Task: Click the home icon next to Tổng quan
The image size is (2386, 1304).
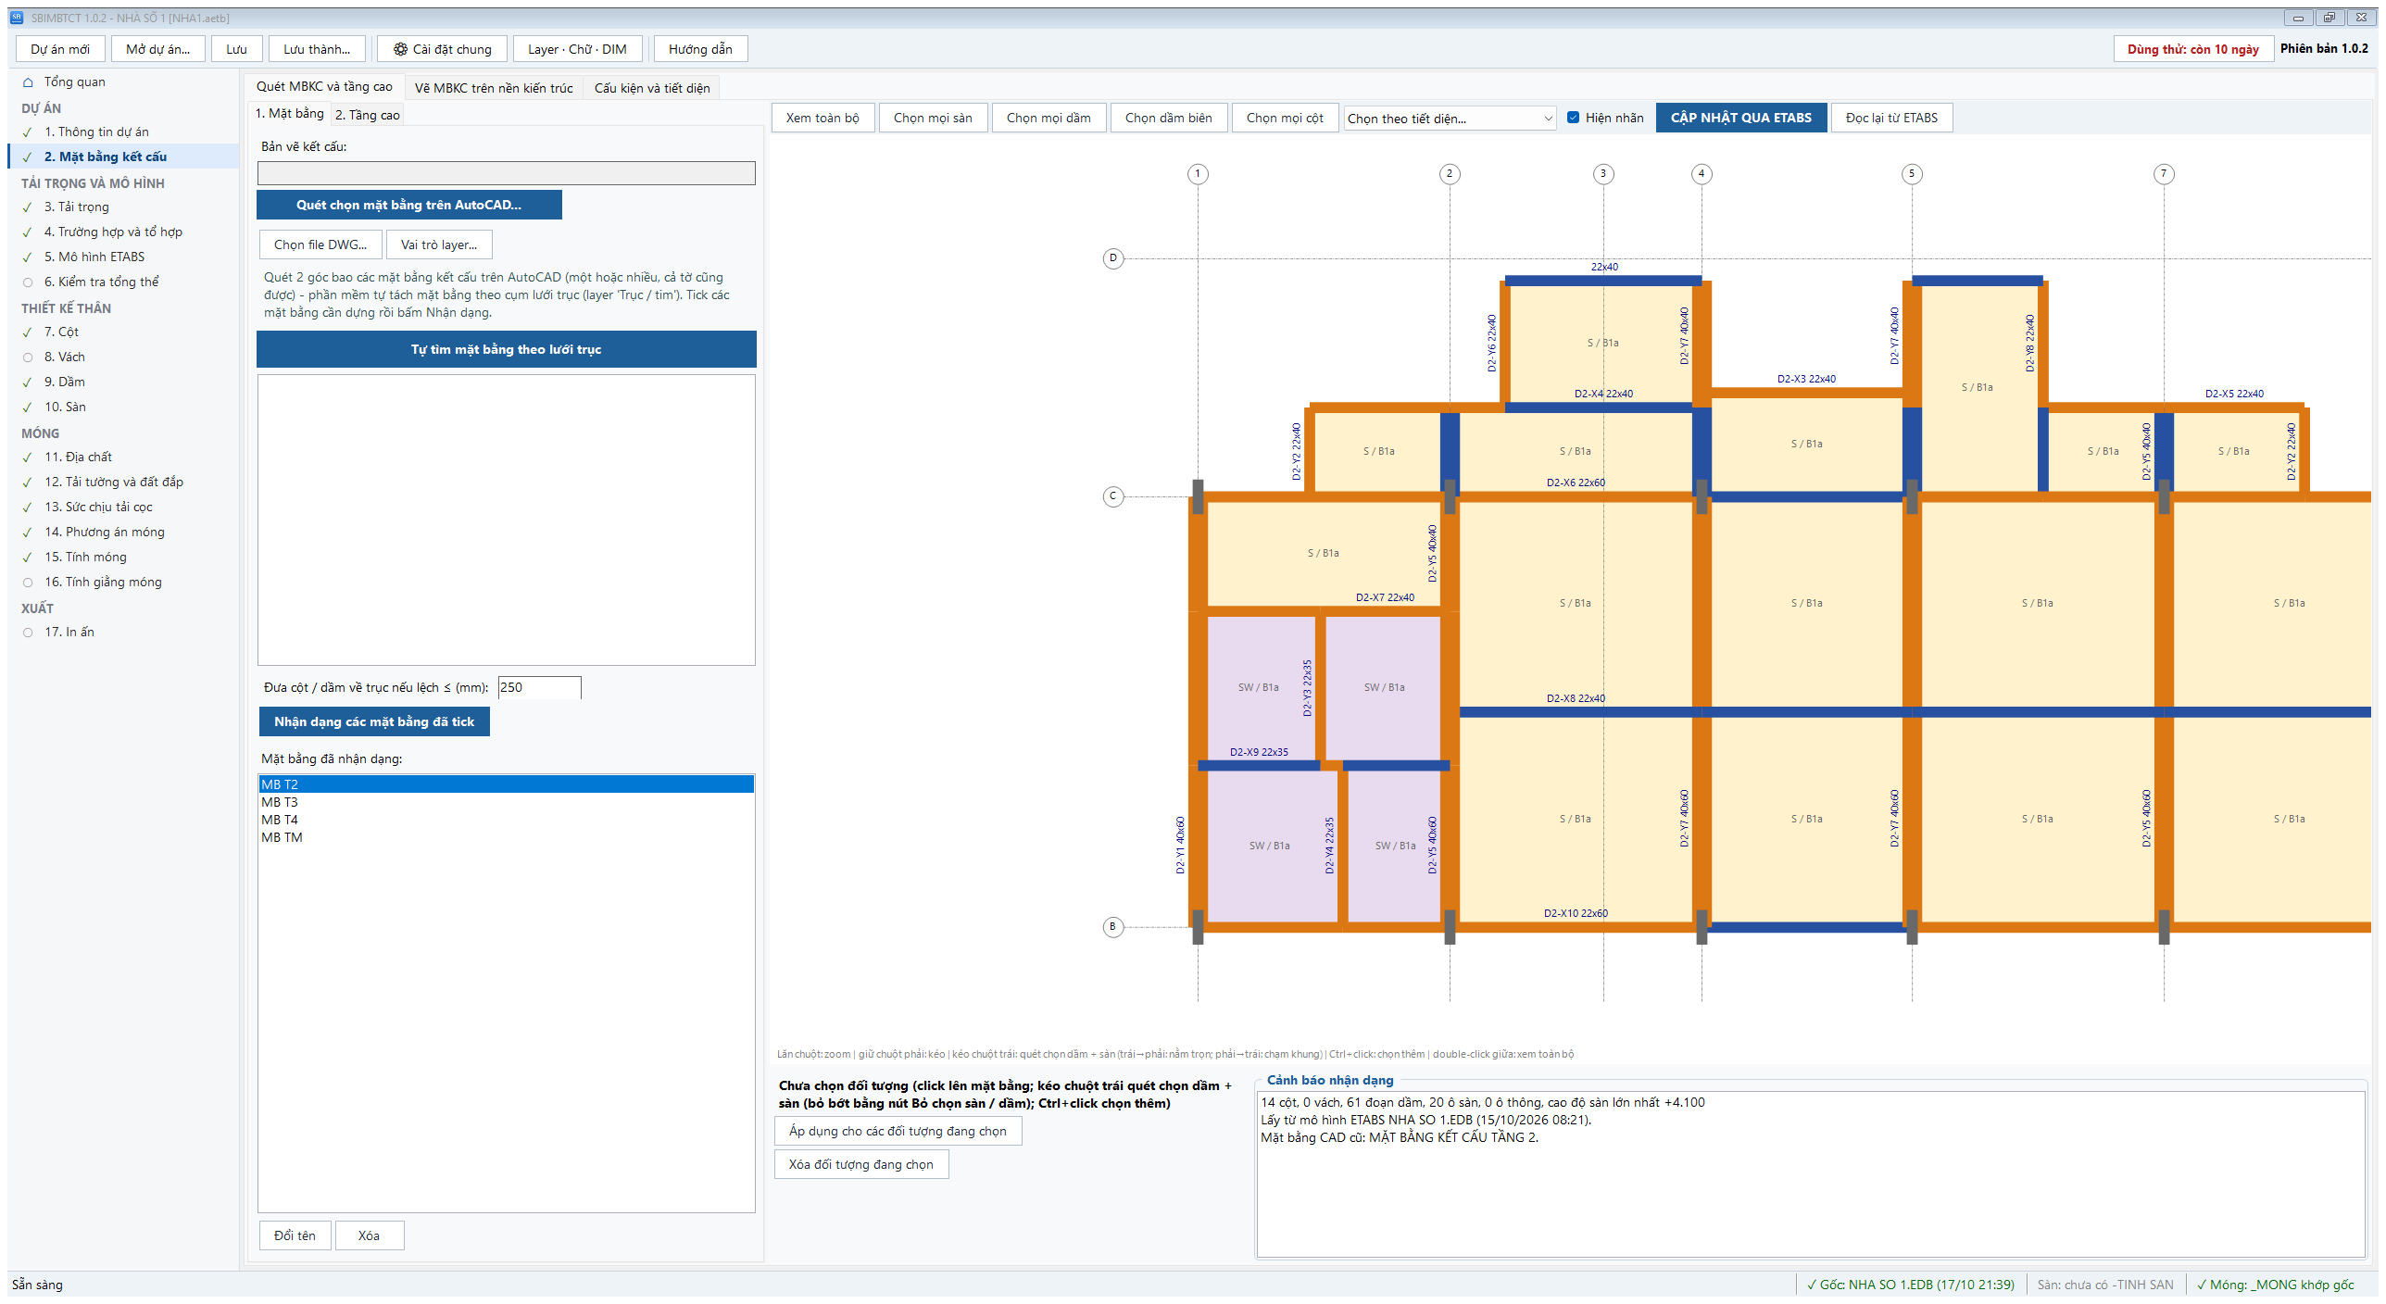Action: pos(28,82)
